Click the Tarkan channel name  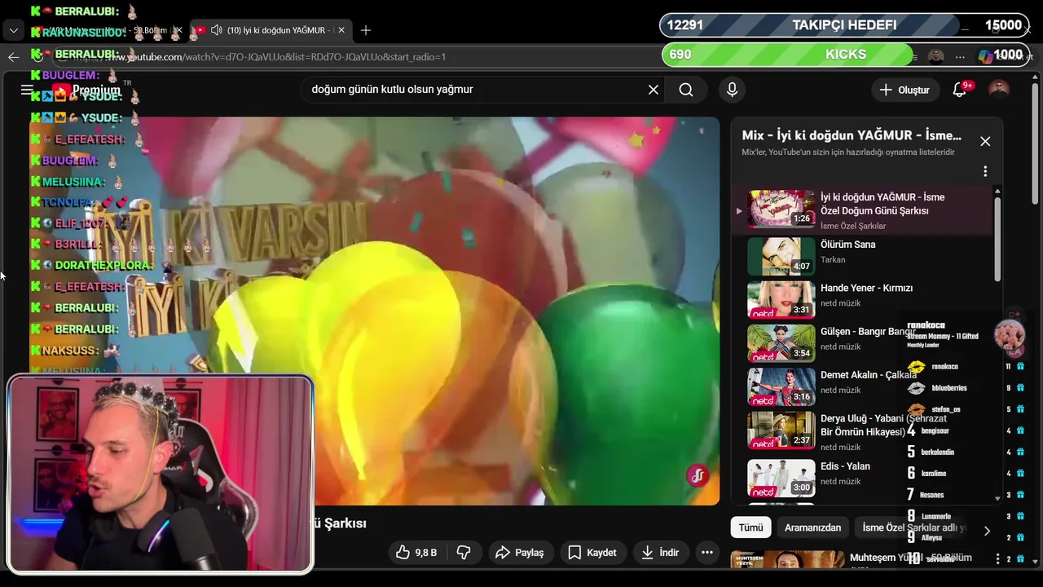(x=833, y=260)
